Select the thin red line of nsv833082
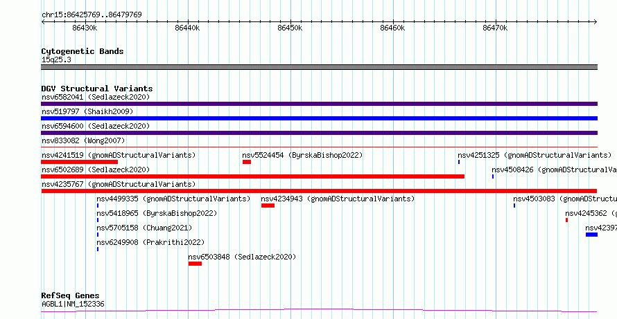Viewport: 617px width, 319px height. click(319, 147)
